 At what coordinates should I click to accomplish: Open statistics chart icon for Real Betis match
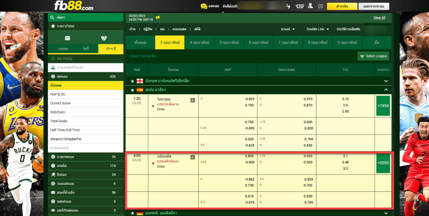pyautogui.click(x=193, y=157)
